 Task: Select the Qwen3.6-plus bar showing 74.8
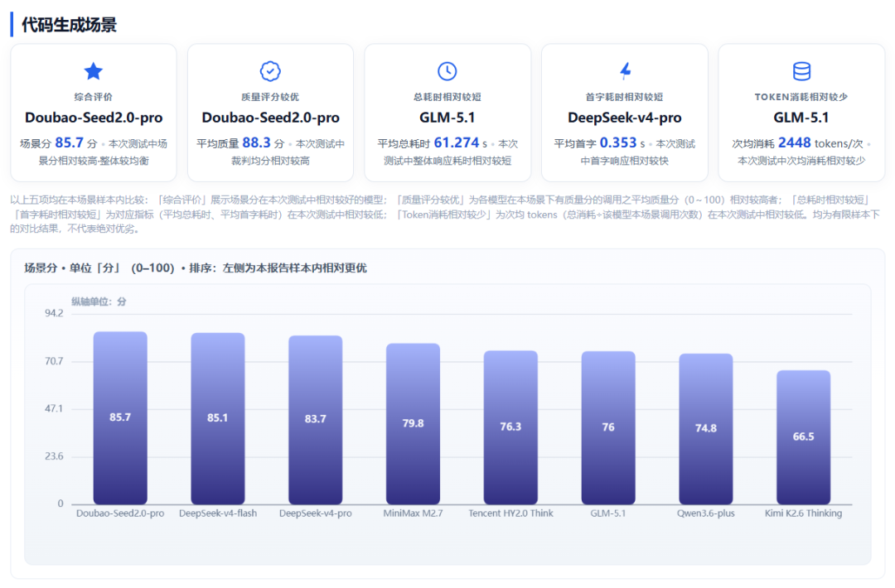point(705,430)
